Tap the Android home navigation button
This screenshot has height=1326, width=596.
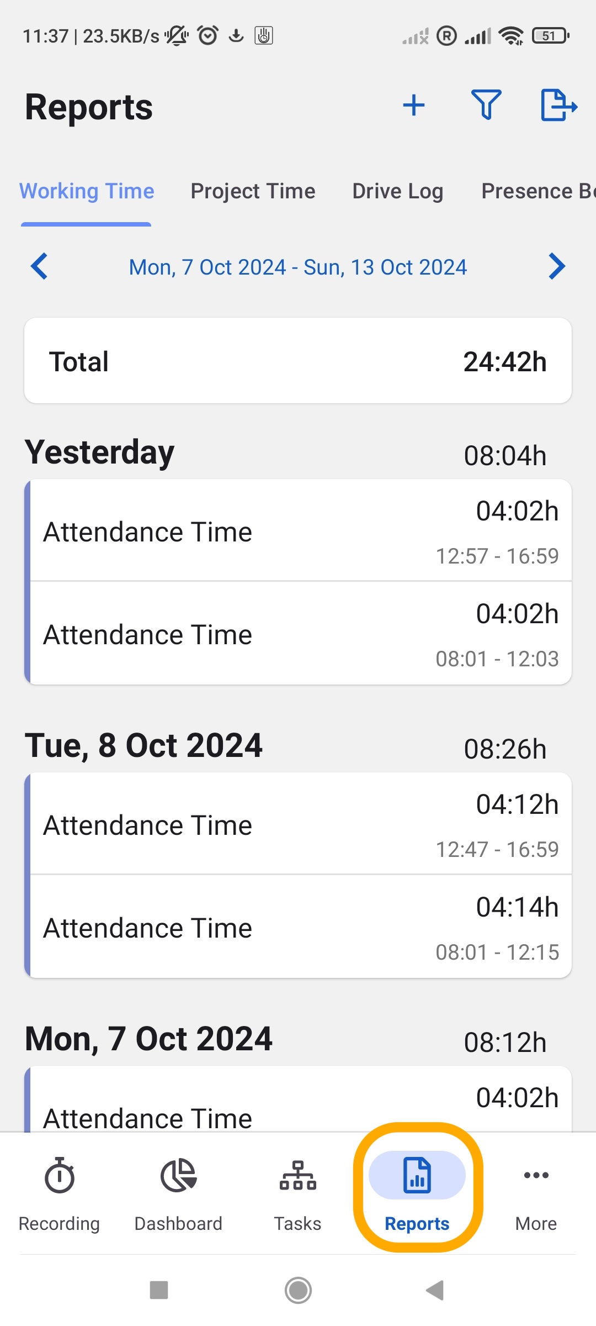298,1291
